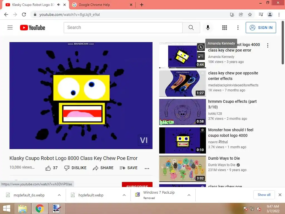This screenshot has height=214, width=285.
Task: Click the Dumb Ways to Die channel name
Action: [x=222, y=165]
